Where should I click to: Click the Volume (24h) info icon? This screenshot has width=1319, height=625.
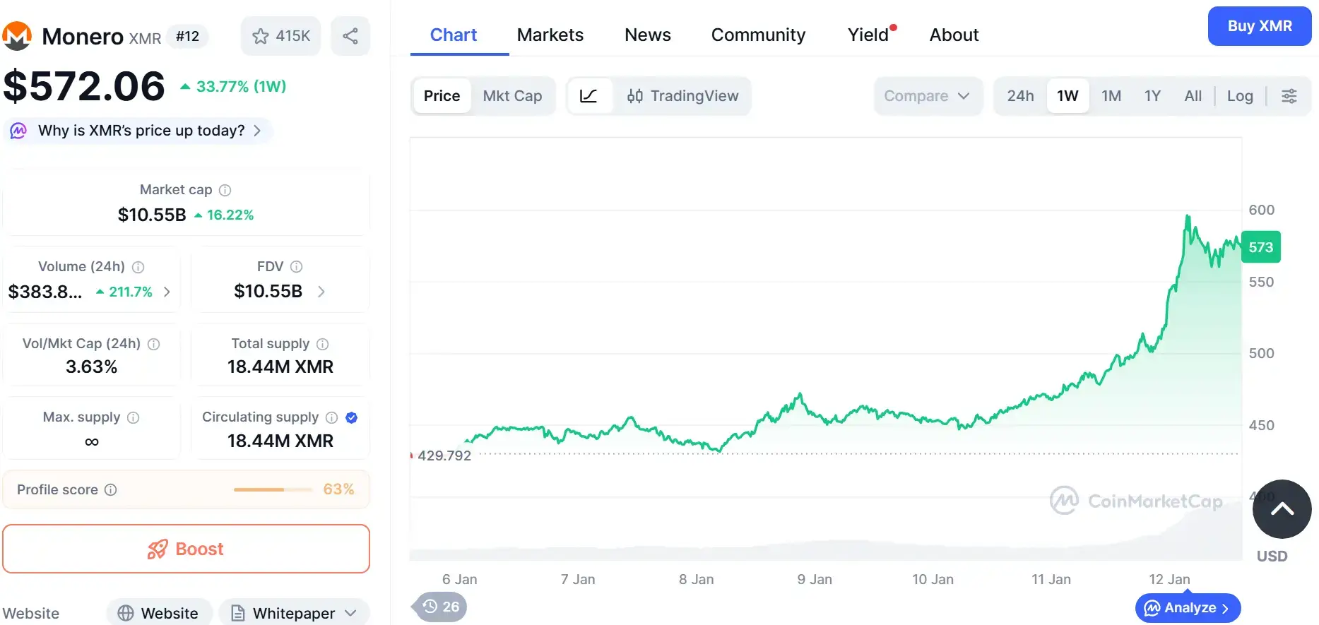(138, 267)
